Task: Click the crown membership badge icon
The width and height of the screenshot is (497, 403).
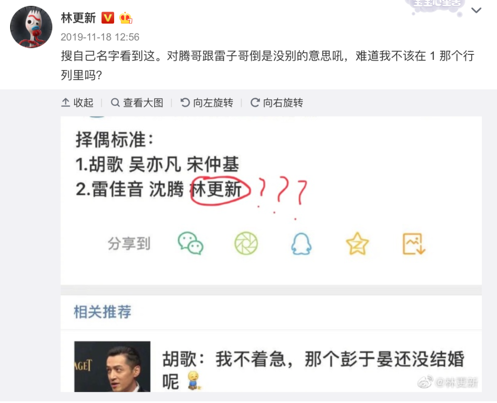Action: [126, 18]
